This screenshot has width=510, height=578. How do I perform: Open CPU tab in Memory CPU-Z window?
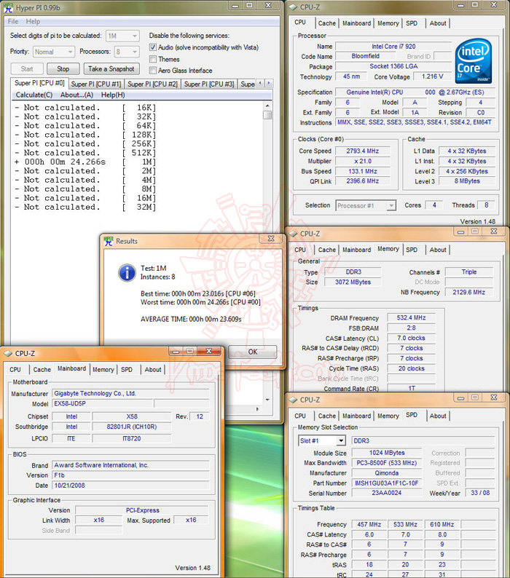(300, 250)
